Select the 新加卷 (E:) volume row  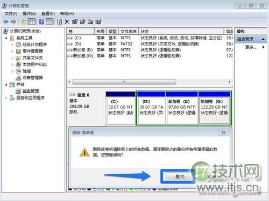click(x=150, y=50)
